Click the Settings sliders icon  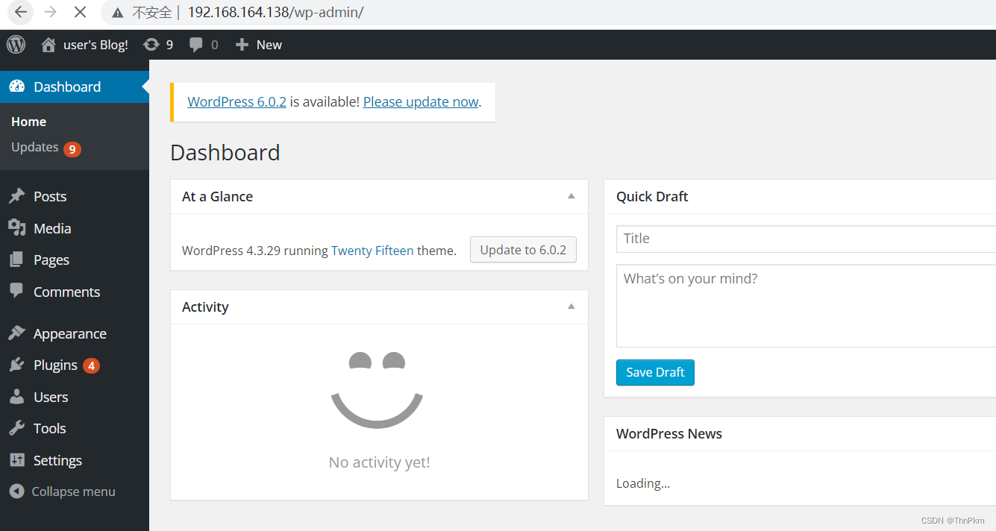[16, 460]
